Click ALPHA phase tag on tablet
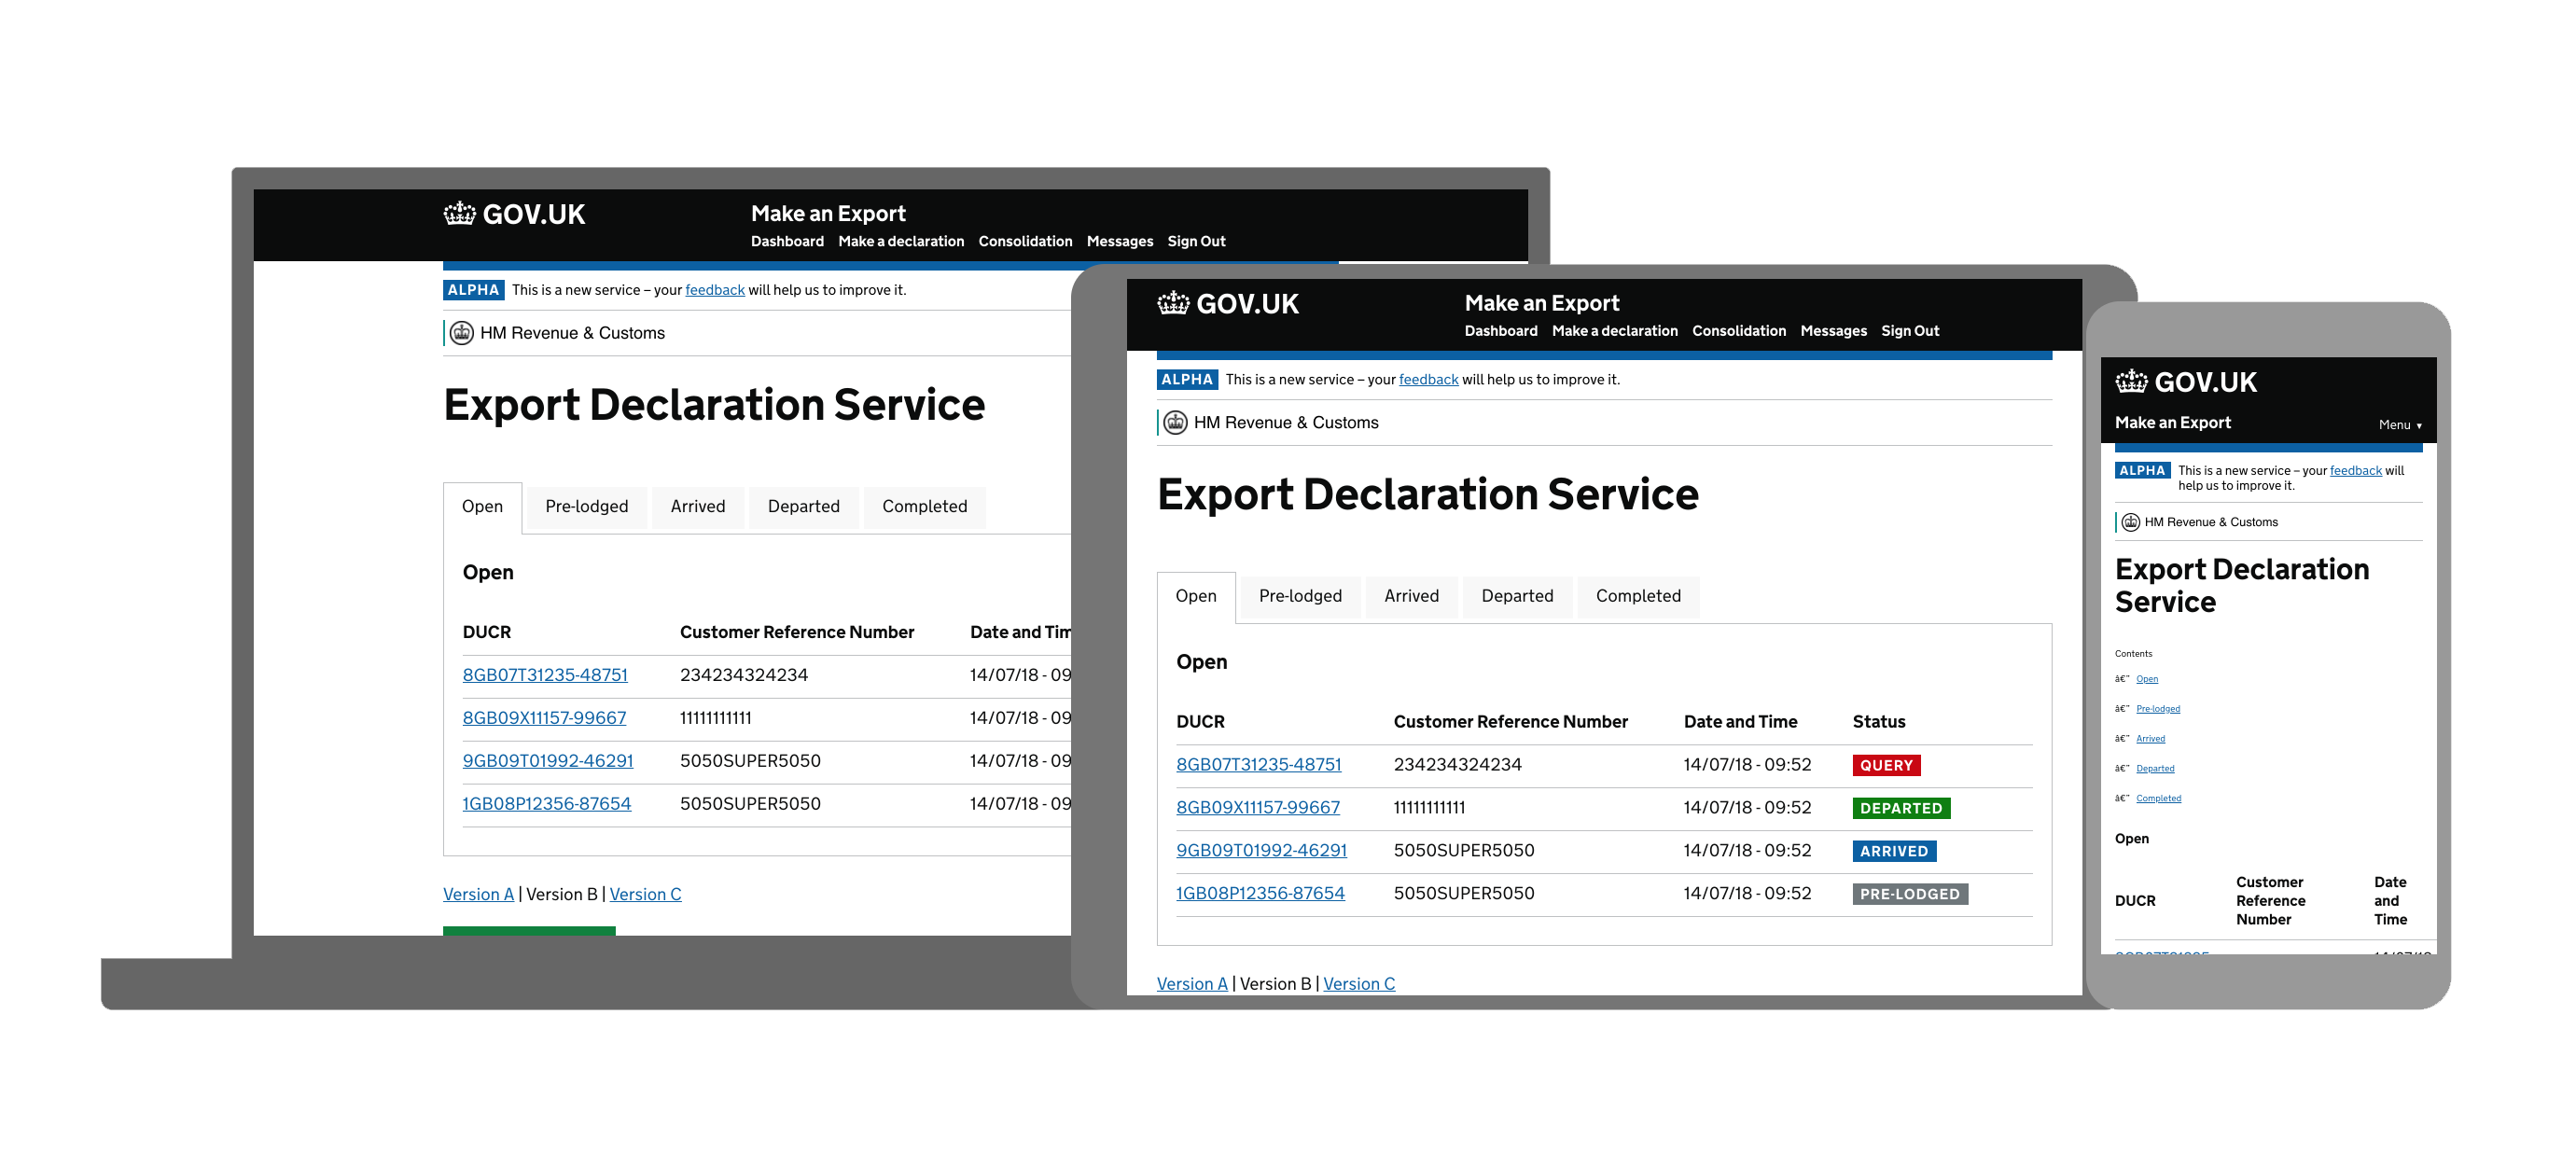 point(1186,380)
